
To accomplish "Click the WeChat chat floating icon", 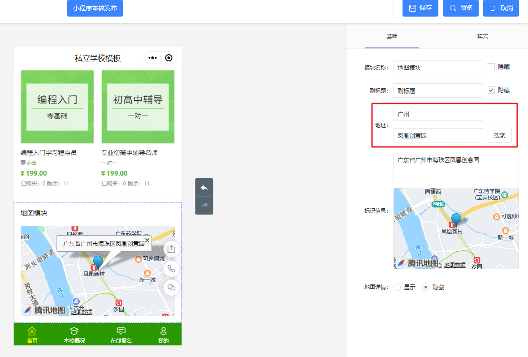I will click(171, 288).
